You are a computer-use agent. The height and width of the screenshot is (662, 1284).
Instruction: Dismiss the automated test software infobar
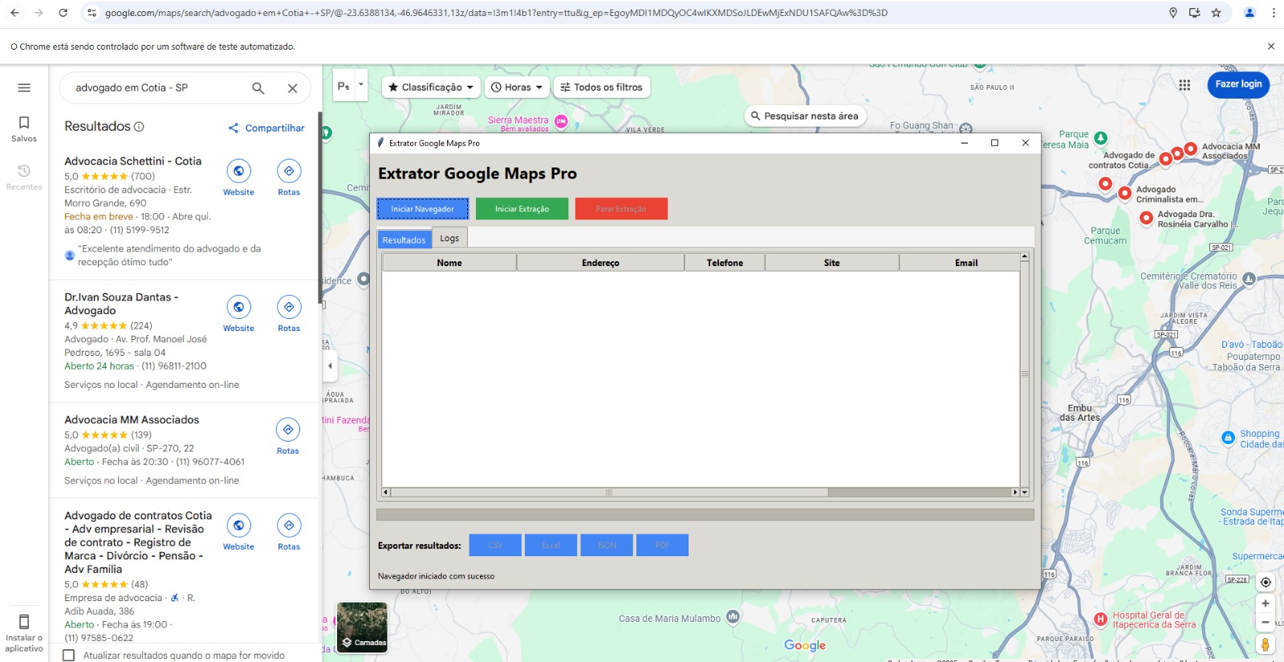coord(1271,46)
